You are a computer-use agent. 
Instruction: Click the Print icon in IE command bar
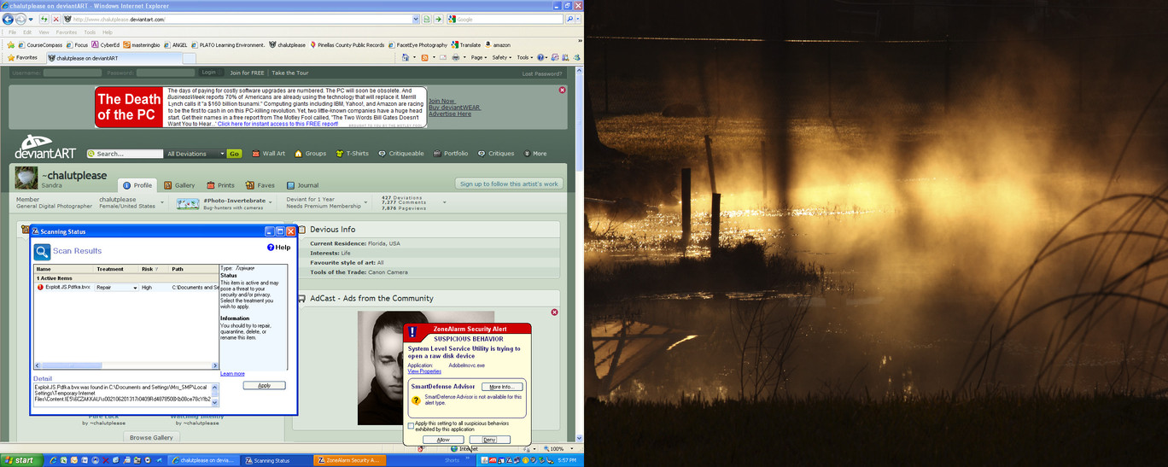coord(455,57)
